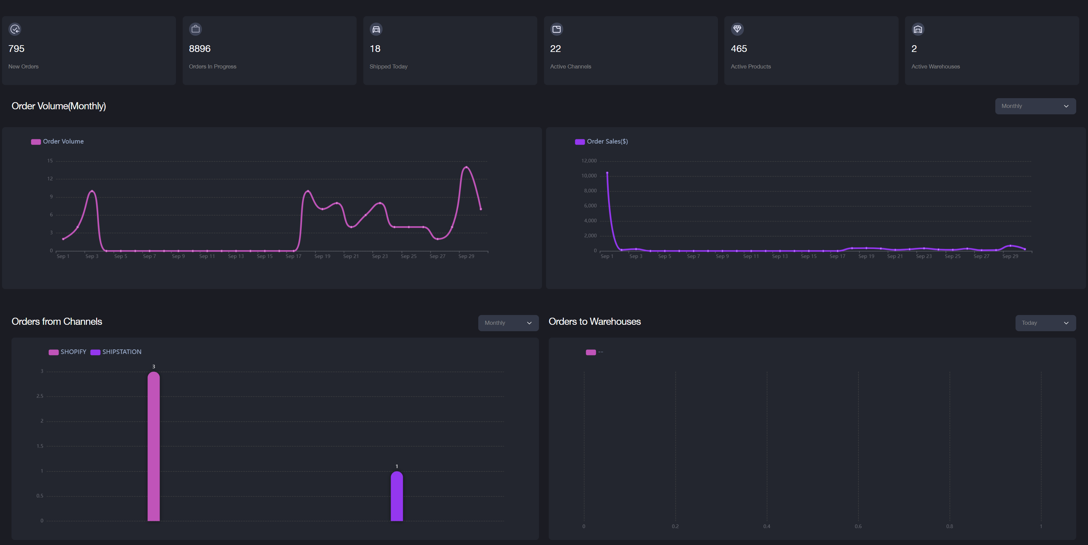Image resolution: width=1088 pixels, height=545 pixels.
Task: Select the Orders In Progress card showing 8896
Action: point(269,50)
